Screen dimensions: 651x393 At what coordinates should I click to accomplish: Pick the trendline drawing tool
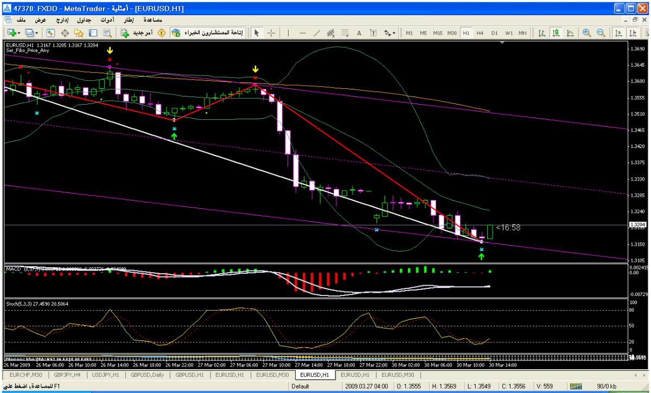[316, 32]
